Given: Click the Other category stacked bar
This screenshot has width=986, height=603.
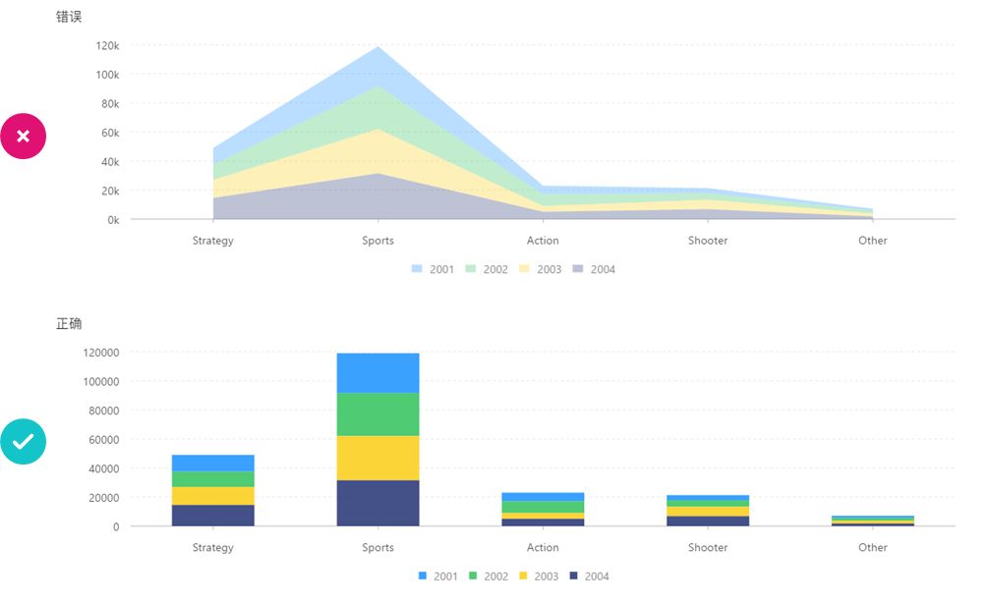Looking at the screenshot, I should (x=873, y=521).
